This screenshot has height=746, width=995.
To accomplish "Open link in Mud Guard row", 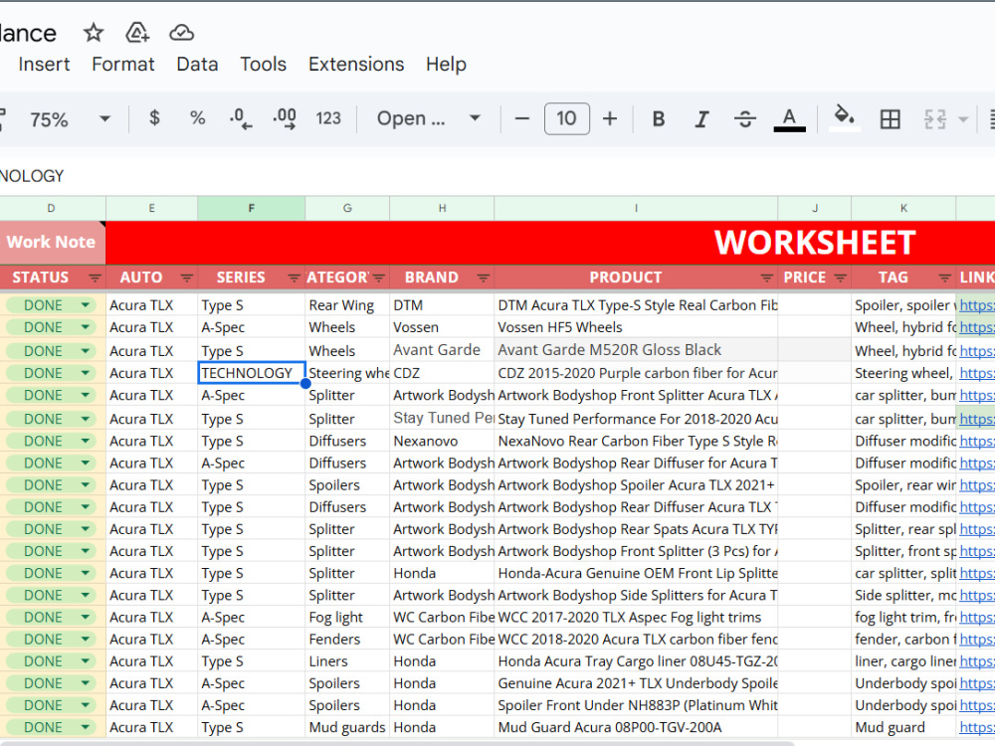I will (x=977, y=728).
